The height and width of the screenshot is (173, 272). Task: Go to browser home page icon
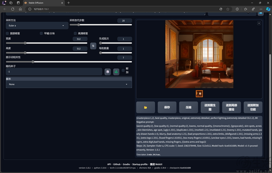pos(20,9)
